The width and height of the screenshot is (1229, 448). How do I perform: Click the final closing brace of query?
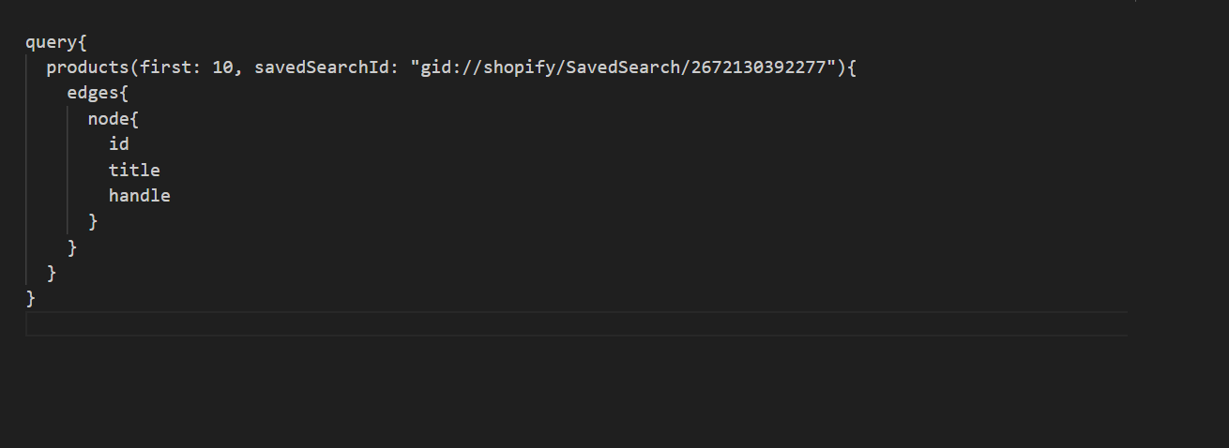tap(31, 298)
